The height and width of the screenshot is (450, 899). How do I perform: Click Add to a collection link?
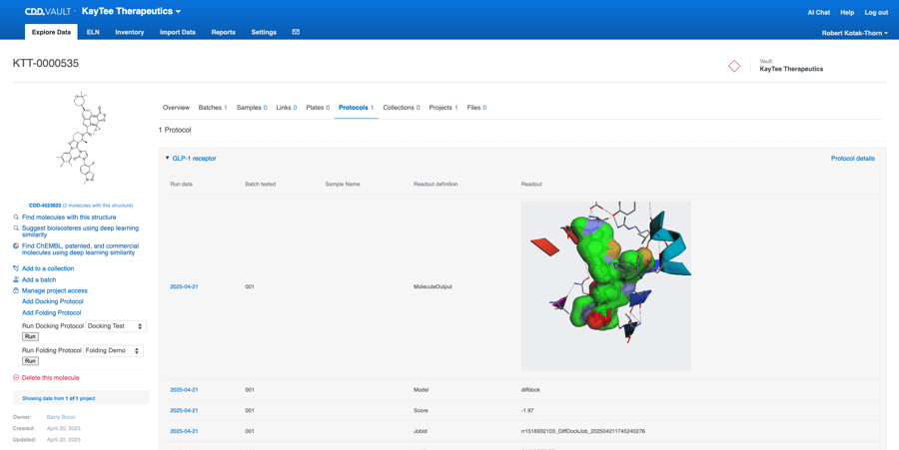click(x=48, y=268)
